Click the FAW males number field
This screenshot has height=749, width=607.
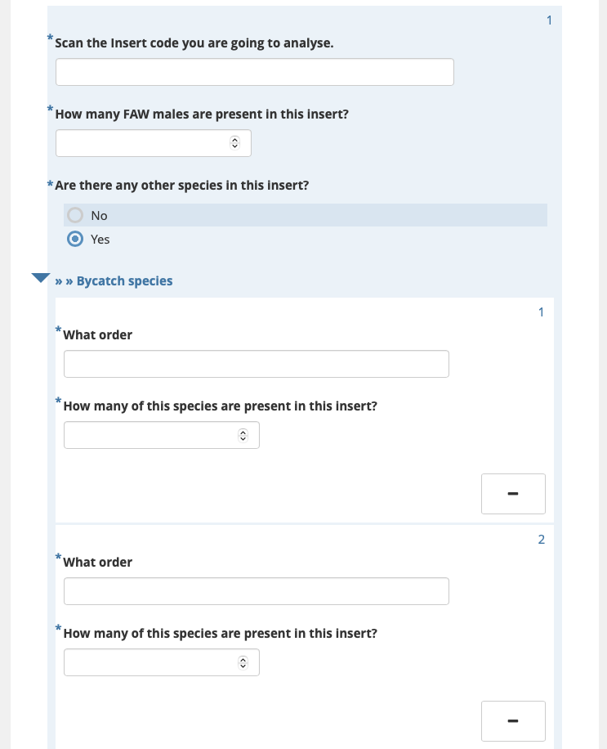point(154,143)
